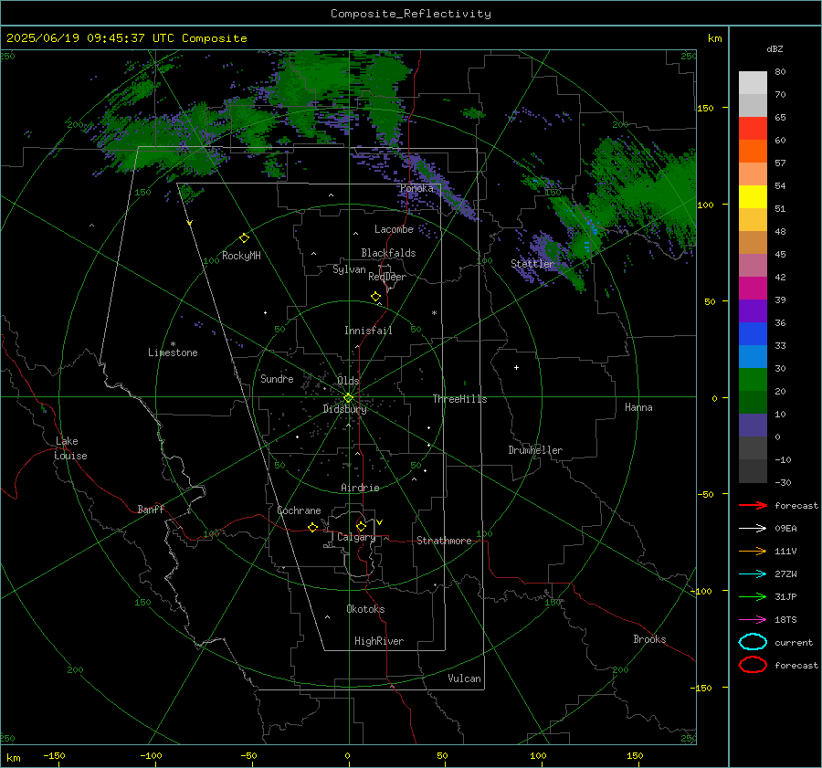Select the yellow 51-54 dBZ color swatch

click(x=753, y=197)
